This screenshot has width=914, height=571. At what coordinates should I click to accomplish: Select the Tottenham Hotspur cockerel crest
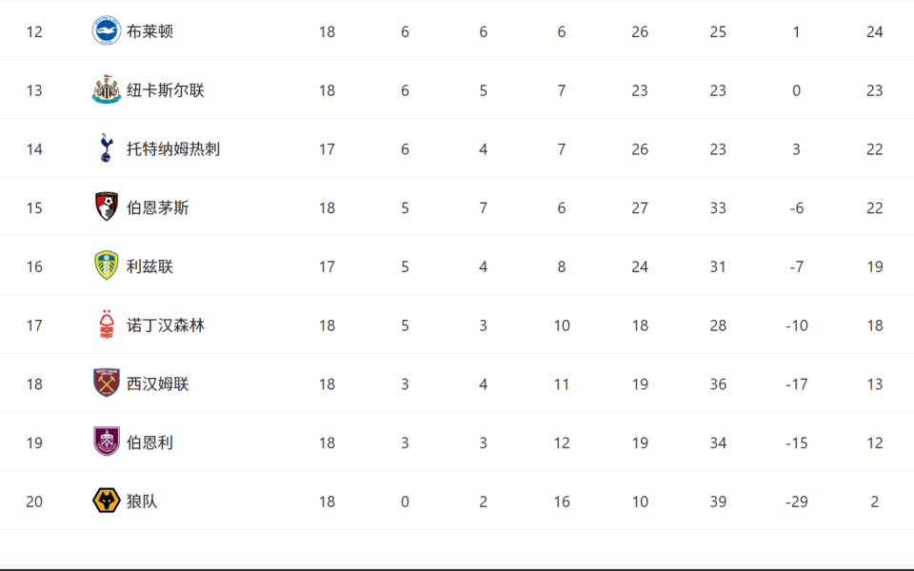[x=107, y=148]
